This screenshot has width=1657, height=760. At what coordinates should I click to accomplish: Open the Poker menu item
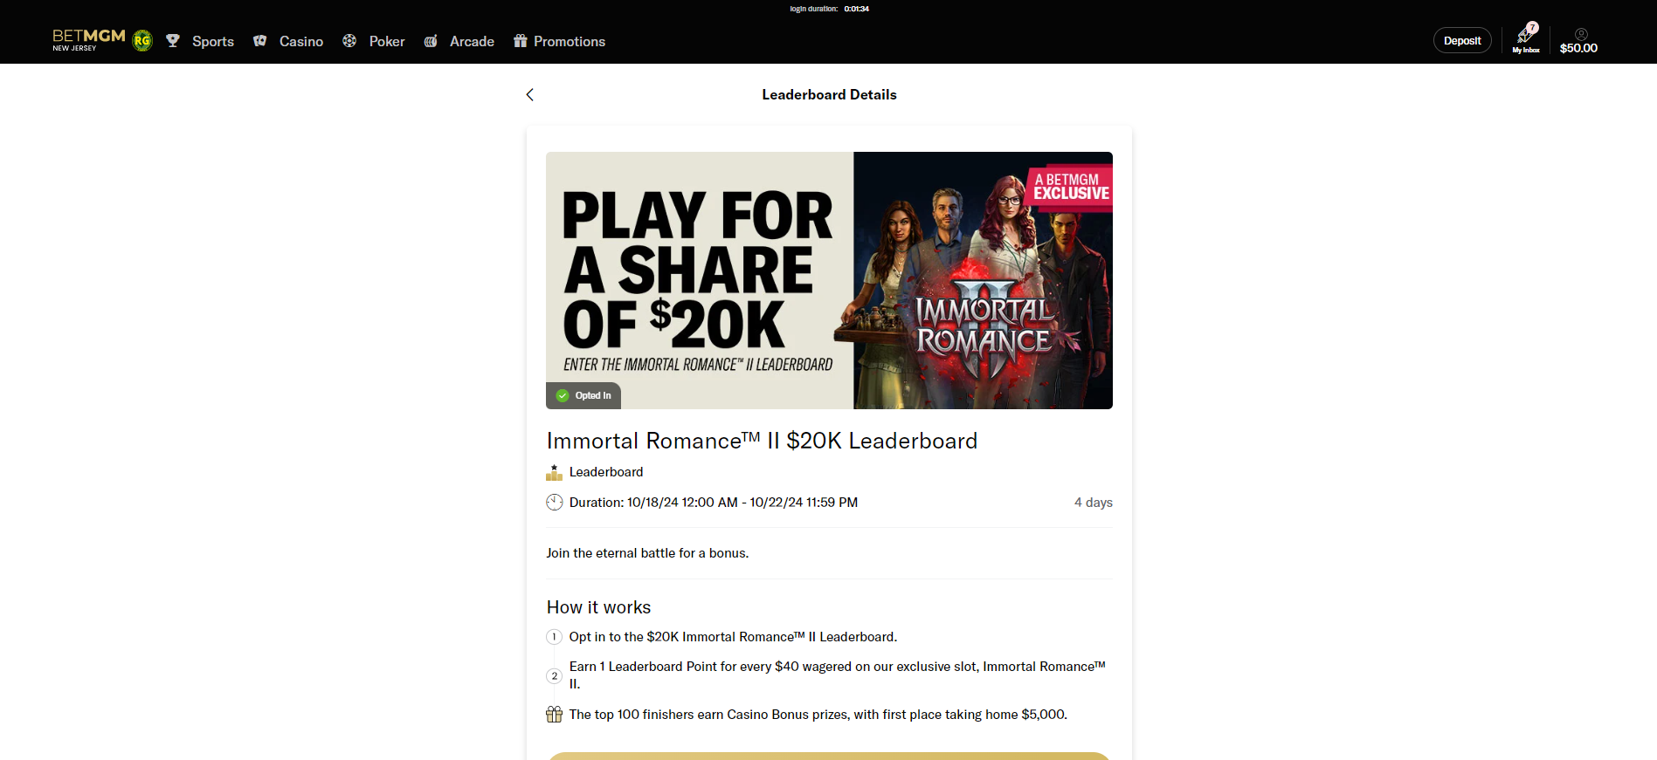[387, 42]
